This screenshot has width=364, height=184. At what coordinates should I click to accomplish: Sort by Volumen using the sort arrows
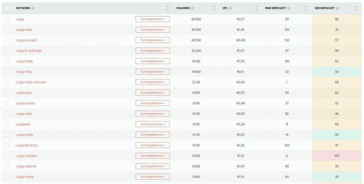(214, 8)
